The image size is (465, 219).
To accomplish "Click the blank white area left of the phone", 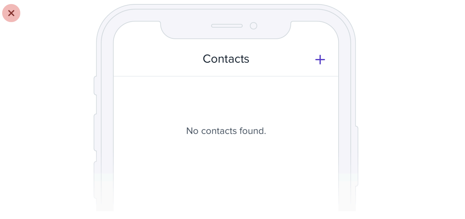I will click(47, 118).
